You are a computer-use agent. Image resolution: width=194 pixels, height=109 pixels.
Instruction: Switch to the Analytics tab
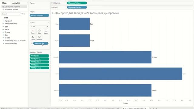16,3
